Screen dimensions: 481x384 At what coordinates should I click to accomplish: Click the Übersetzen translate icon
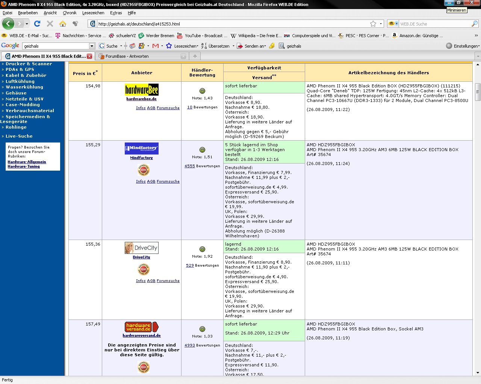204,46
